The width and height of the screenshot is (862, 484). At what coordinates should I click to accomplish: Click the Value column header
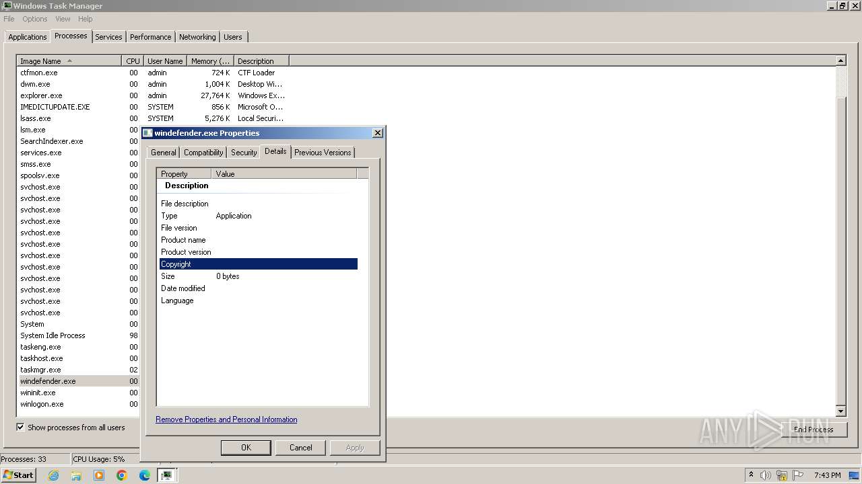(284, 173)
